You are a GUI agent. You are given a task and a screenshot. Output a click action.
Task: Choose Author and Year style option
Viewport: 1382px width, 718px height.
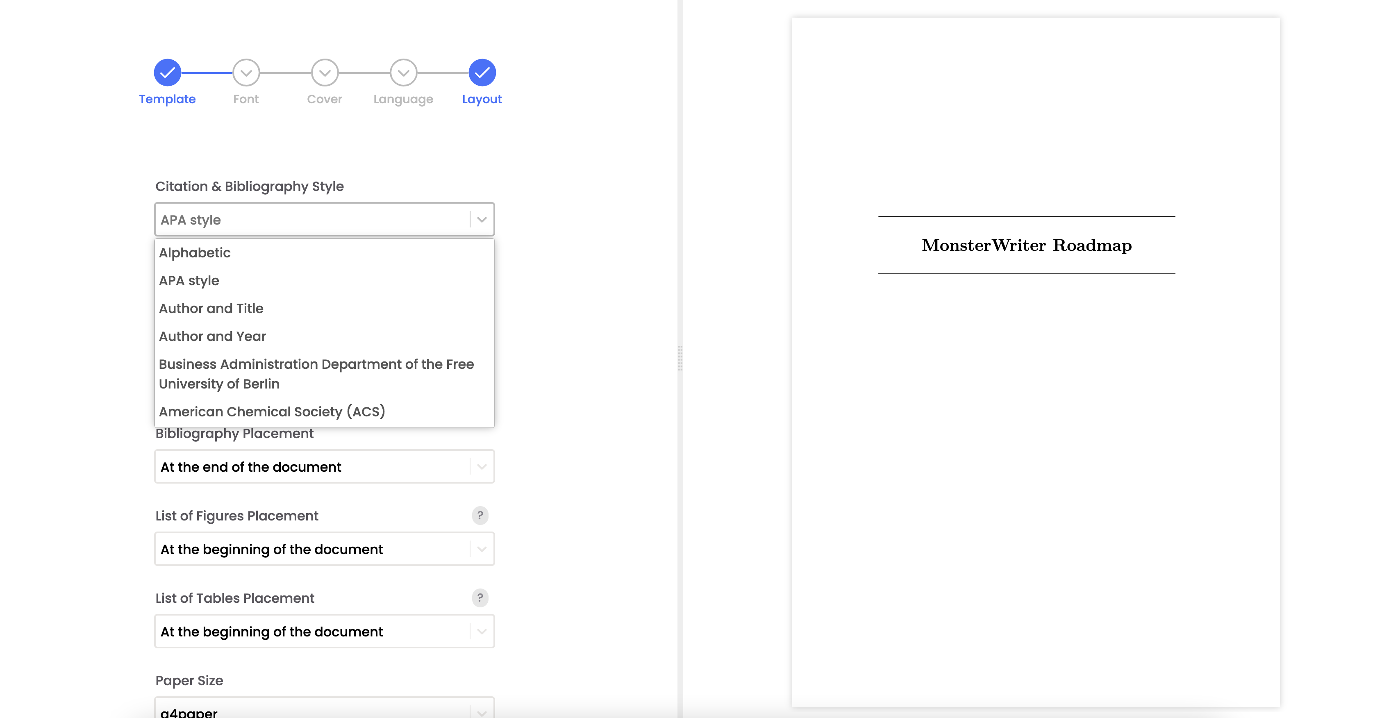pyautogui.click(x=325, y=336)
